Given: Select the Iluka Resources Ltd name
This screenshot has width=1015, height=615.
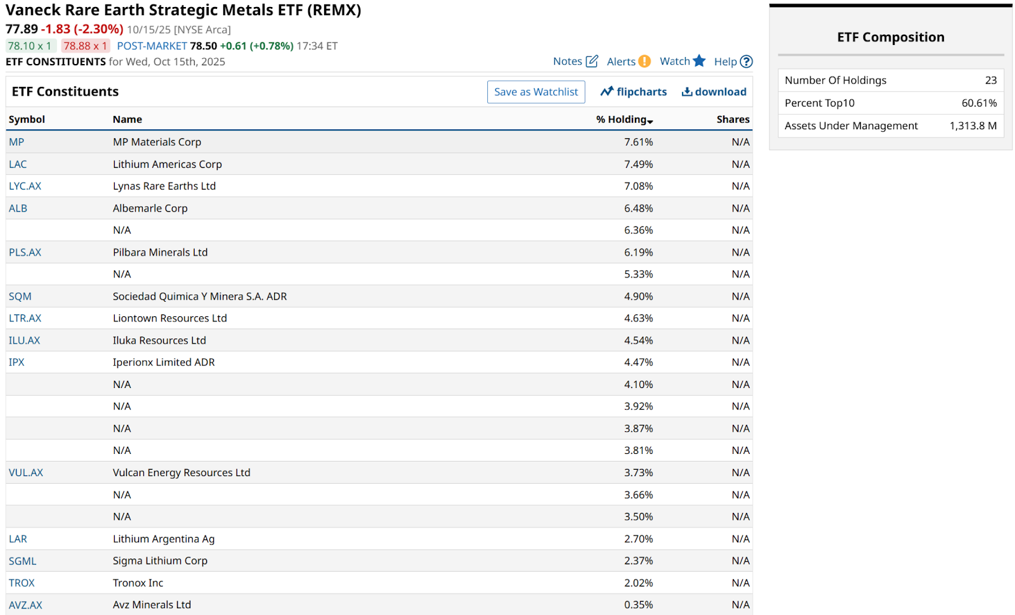Looking at the screenshot, I should click(x=159, y=340).
